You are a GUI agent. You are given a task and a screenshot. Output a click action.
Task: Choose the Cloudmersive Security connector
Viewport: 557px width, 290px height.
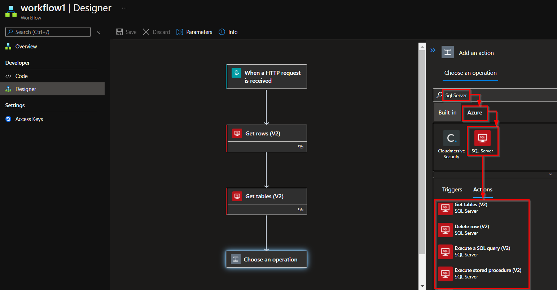point(451,144)
